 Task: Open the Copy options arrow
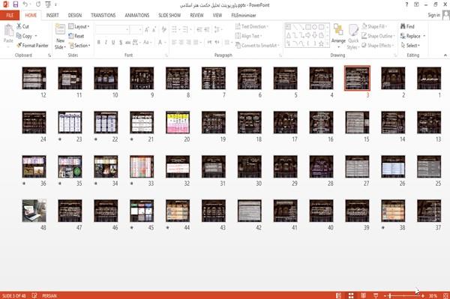click(36, 36)
